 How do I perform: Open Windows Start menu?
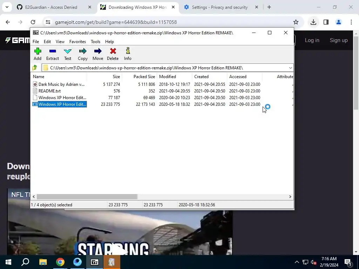[x=8, y=262]
